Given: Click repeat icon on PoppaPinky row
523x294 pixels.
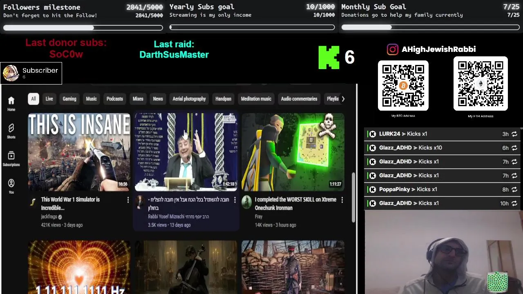Looking at the screenshot, I should click(514, 189).
